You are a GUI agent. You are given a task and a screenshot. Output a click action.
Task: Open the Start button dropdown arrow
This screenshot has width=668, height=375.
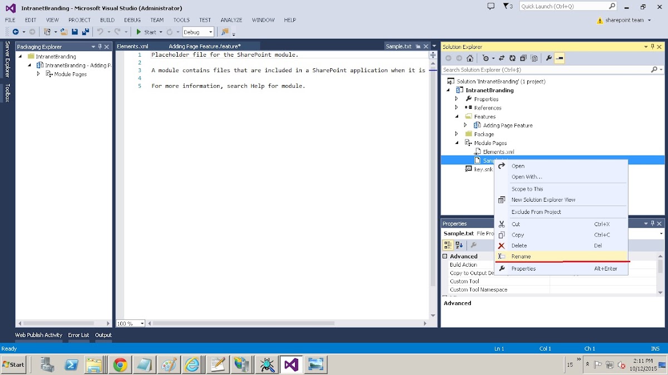coord(161,32)
